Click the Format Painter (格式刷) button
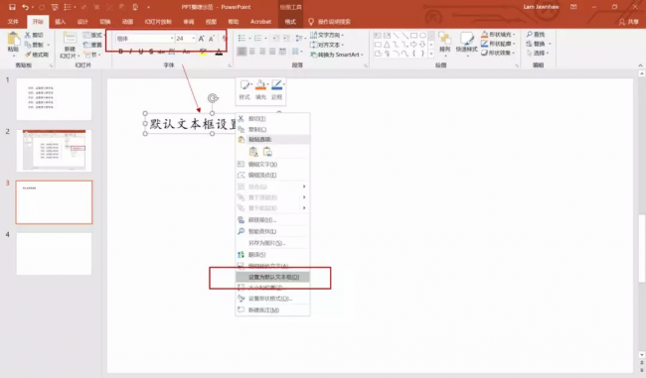646x378 pixels. pos(36,55)
